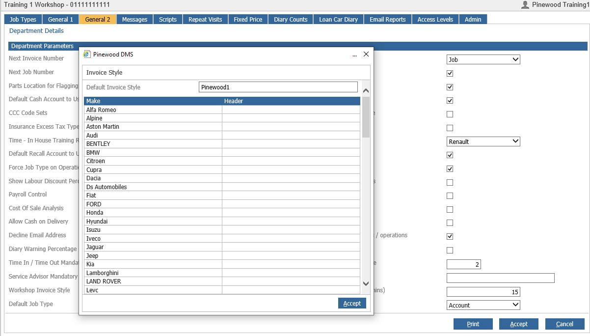Click the scroll-down arrow of the Make list
The image size is (590, 336).
point(365,283)
